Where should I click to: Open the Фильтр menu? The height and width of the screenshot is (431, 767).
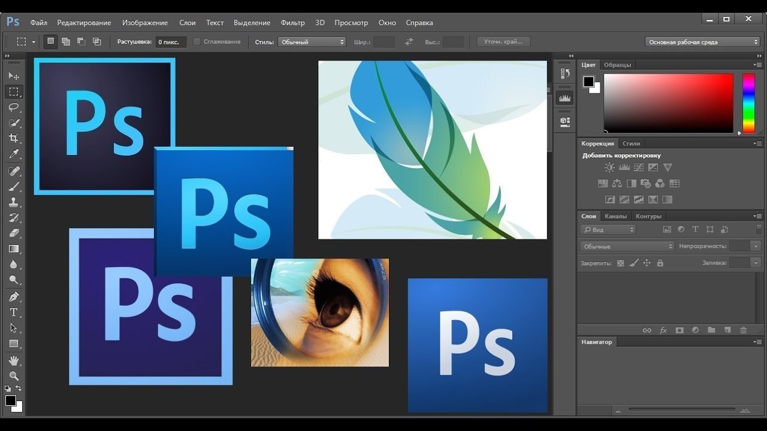(x=292, y=23)
